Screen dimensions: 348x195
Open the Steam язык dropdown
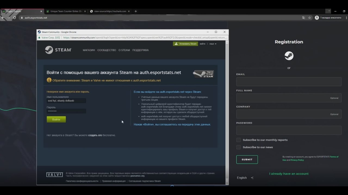coord(213,44)
